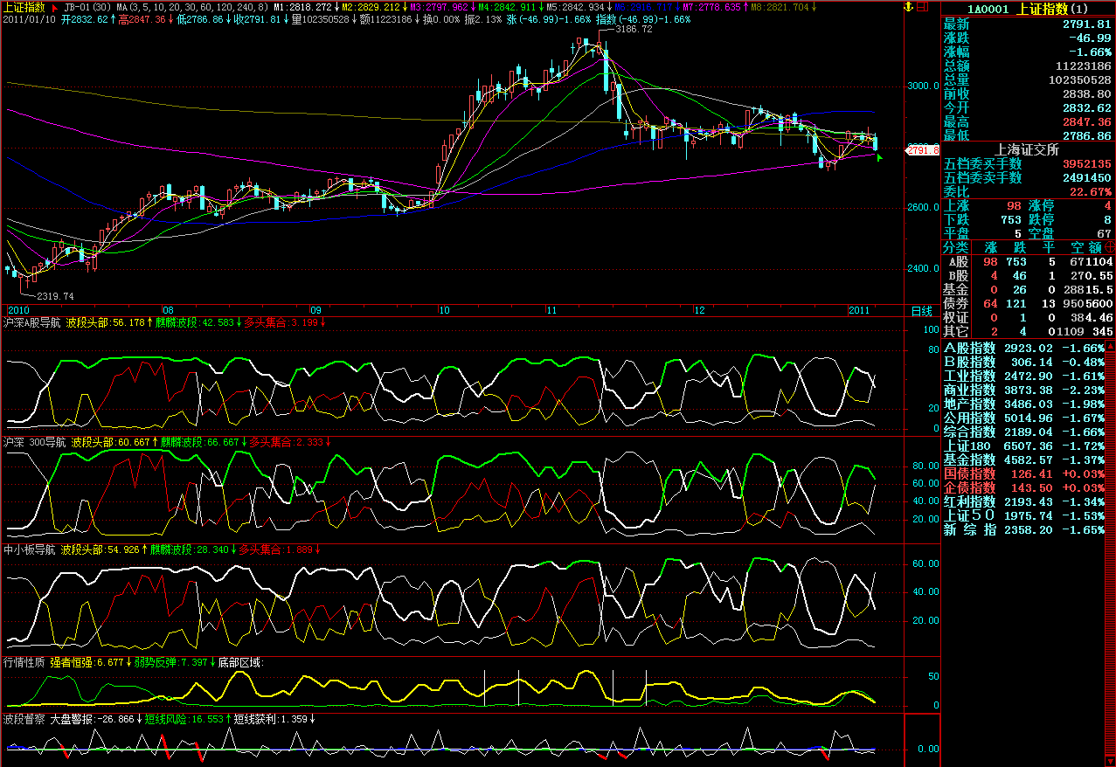The image size is (1116, 767).
Task: Click the 麒麟波段:42.583 value
Action: coord(195,322)
